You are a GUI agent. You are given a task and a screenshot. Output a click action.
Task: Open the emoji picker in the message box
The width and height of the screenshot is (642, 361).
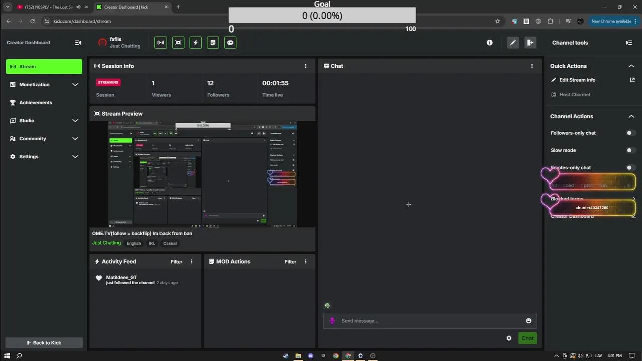click(528, 321)
